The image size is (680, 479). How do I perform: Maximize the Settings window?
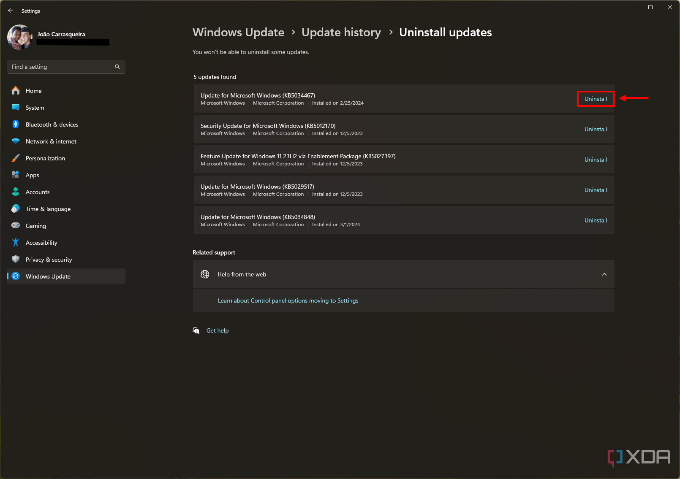[650, 7]
